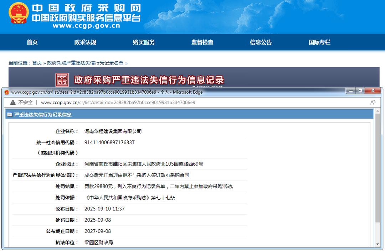Screen dimensions: 385x251
Task: Click the table icon beside 严重违法失信行为记录信息
Action: [x=10, y=115]
